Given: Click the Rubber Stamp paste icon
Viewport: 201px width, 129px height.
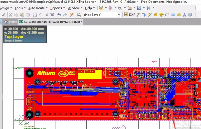Looking at the screenshot, I should pyautogui.click(x=28, y=15).
